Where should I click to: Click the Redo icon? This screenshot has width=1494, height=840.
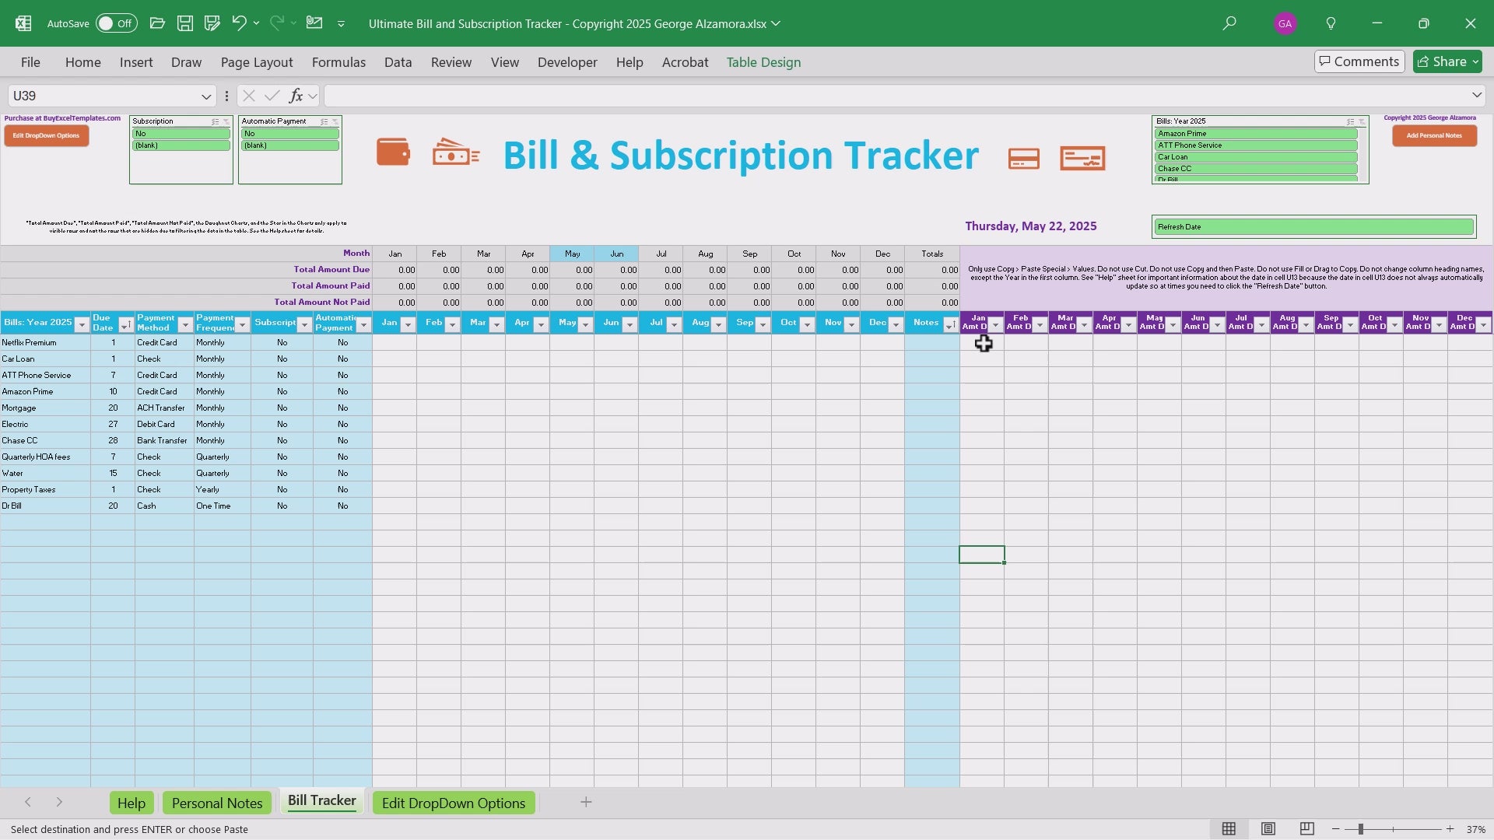tap(276, 23)
